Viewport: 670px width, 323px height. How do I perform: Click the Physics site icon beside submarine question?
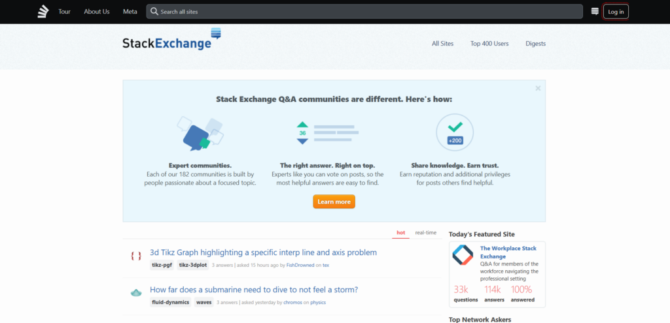[136, 293]
